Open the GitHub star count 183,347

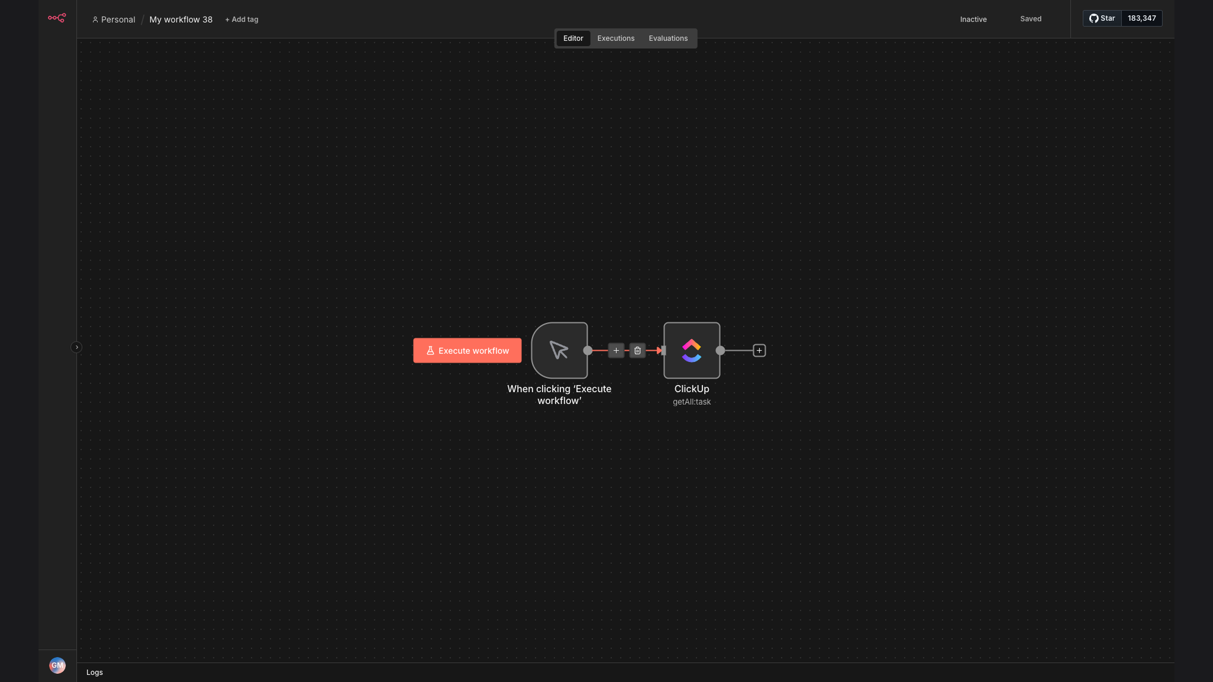coord(1142,18)
